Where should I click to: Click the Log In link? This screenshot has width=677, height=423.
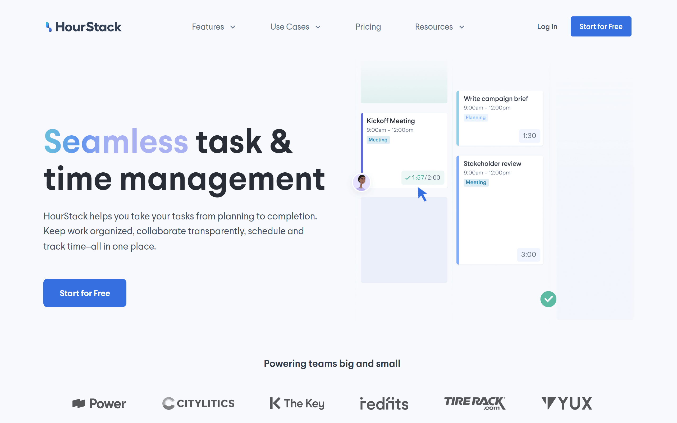click(547, 27)
